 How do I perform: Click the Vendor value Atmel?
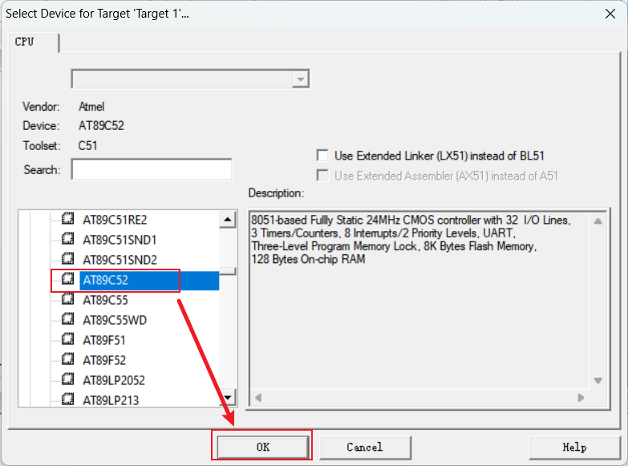click(91, 107)
